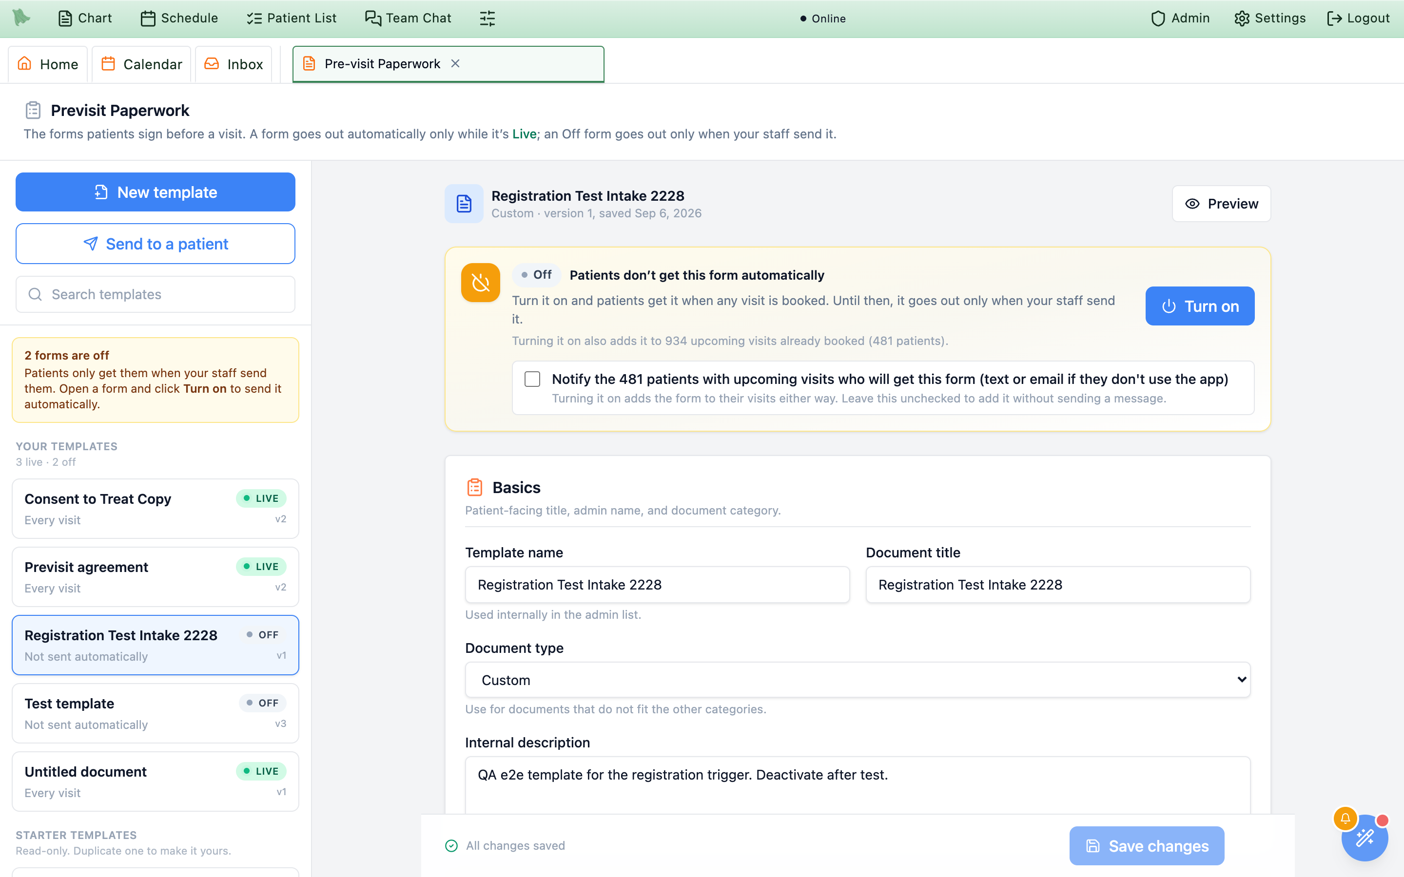Viewport: 1404px width, 877px height.
Task: Click the Internal description text area
Action: [858, 785]
